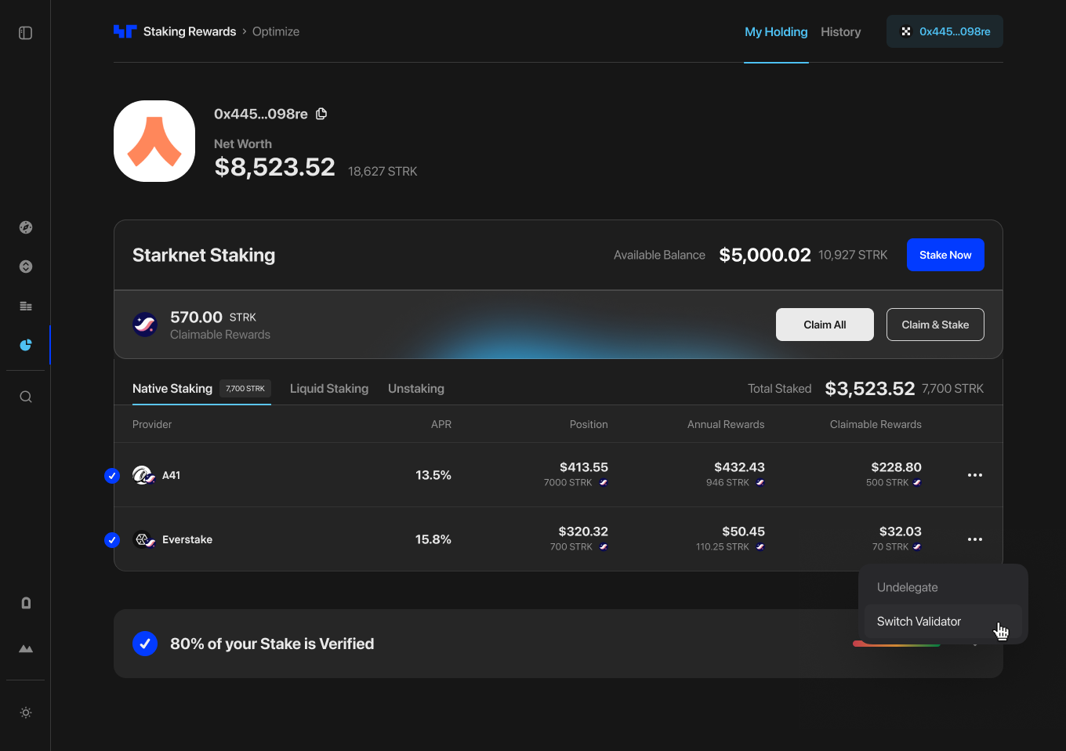Open the wallet 0x445...098re dropdown button
The width and height of the screenshot is (1066, 751).
coord(945,31)
